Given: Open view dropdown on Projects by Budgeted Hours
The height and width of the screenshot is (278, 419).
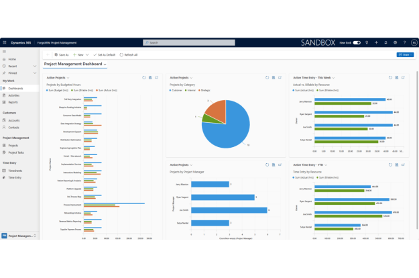Looking at the screenshot, I should (x=58, y=78).
